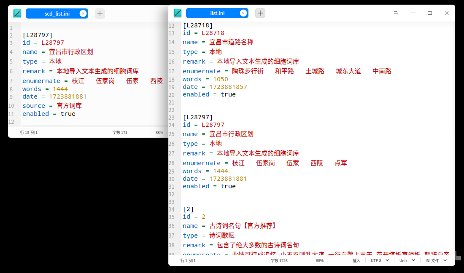Screen dimensions: 464x273
Task: Click the line 'remark = 包含了绝大多数的古诗词名句'
Action: (240, 245)
